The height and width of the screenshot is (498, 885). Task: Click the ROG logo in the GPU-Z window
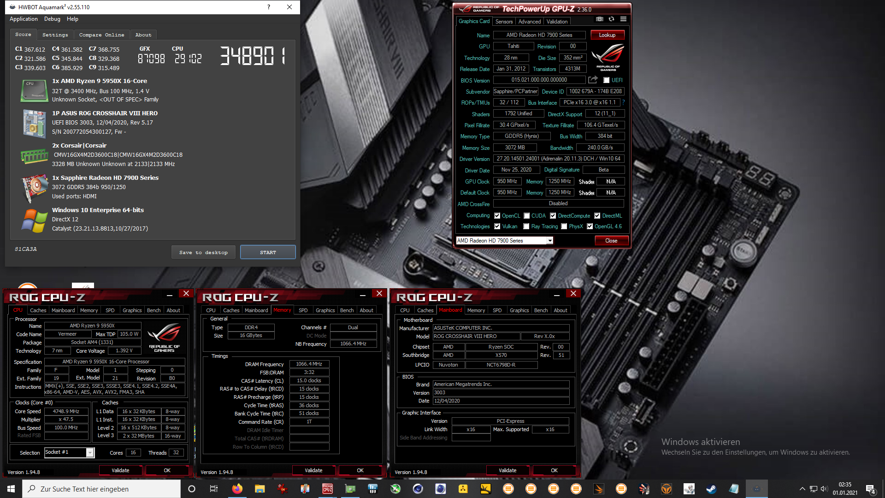pos(608,57)
